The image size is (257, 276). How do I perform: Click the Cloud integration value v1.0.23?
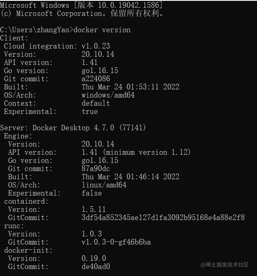click(x=95, y=46)
